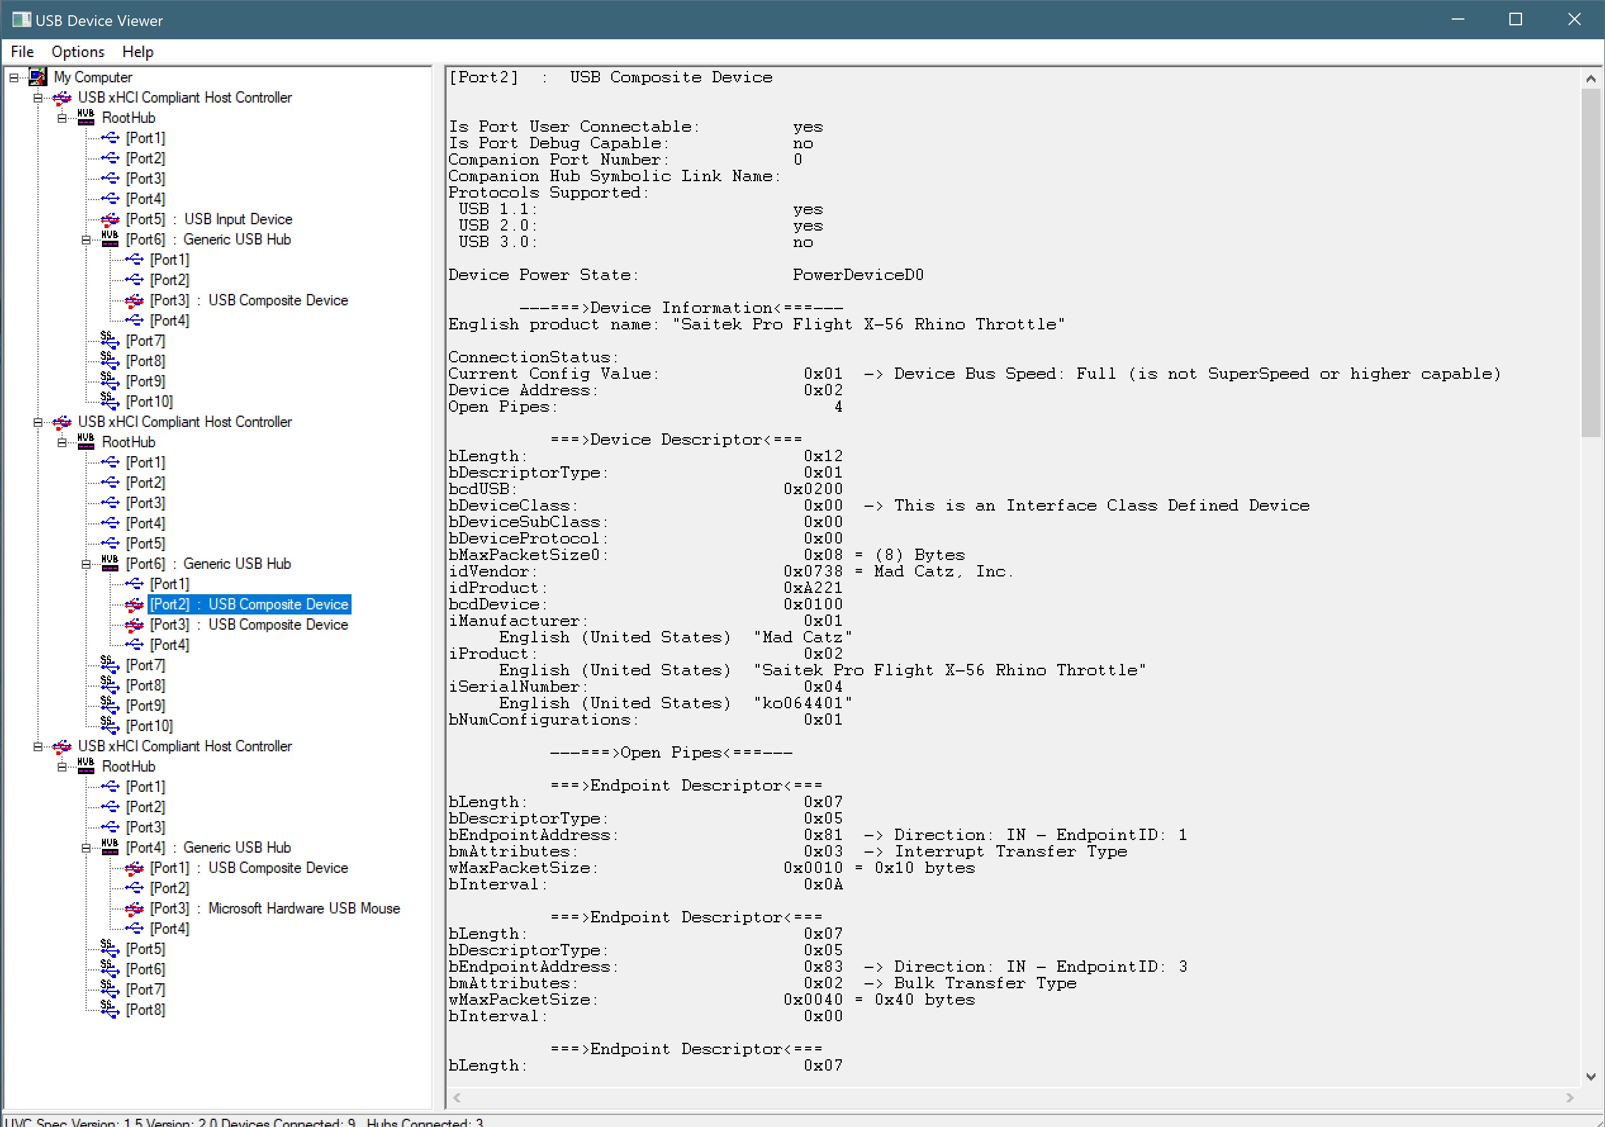The height and width of the screenshot is (1127, 1605).
Task: Select third controller's Port6 entry
Action: coord(146,970)
